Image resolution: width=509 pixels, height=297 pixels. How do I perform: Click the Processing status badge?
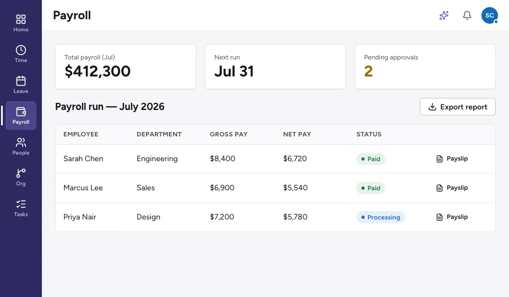(381, 217)
